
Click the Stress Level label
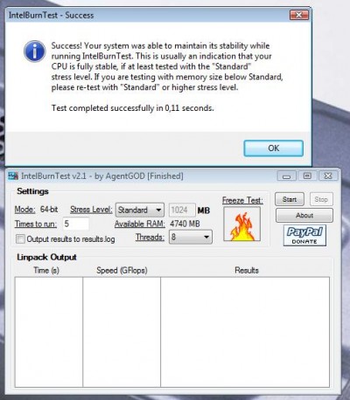(91, 210)
